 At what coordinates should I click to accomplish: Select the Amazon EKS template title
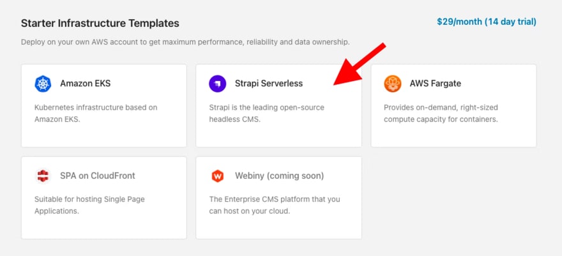coord(86,84)
